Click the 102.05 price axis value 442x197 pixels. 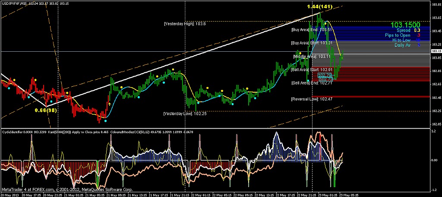pos(436,124)
